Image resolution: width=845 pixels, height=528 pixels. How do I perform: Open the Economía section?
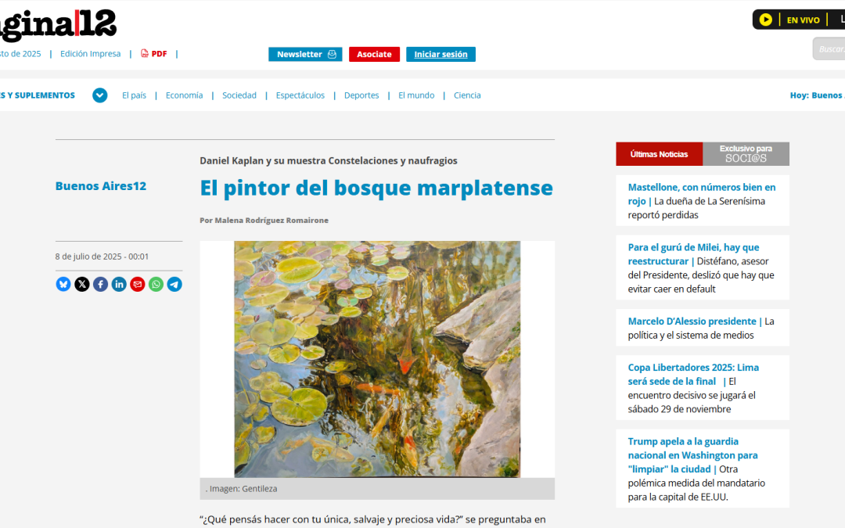(184, 95)
